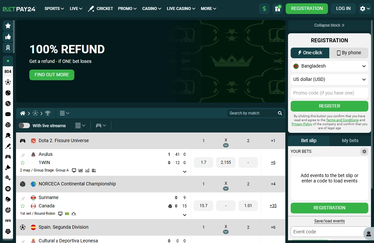Screen dimensions: 374x243
Task: Open bet slip settings gear icon
Action: [x=364, y=151]
